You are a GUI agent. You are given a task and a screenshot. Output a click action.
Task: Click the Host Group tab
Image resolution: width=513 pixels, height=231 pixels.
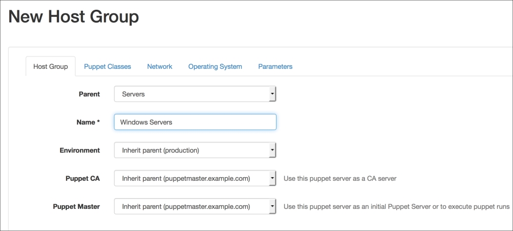pos(50,67)
